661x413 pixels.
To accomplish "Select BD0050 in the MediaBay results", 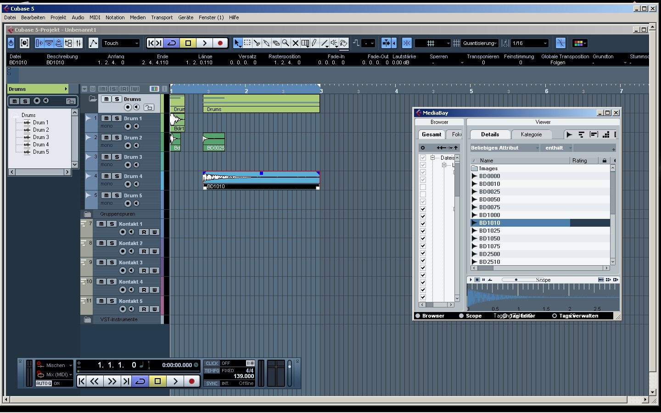I will tap(540, 200).
